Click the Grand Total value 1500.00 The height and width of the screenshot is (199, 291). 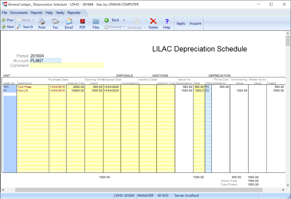[x=253, y=181]
